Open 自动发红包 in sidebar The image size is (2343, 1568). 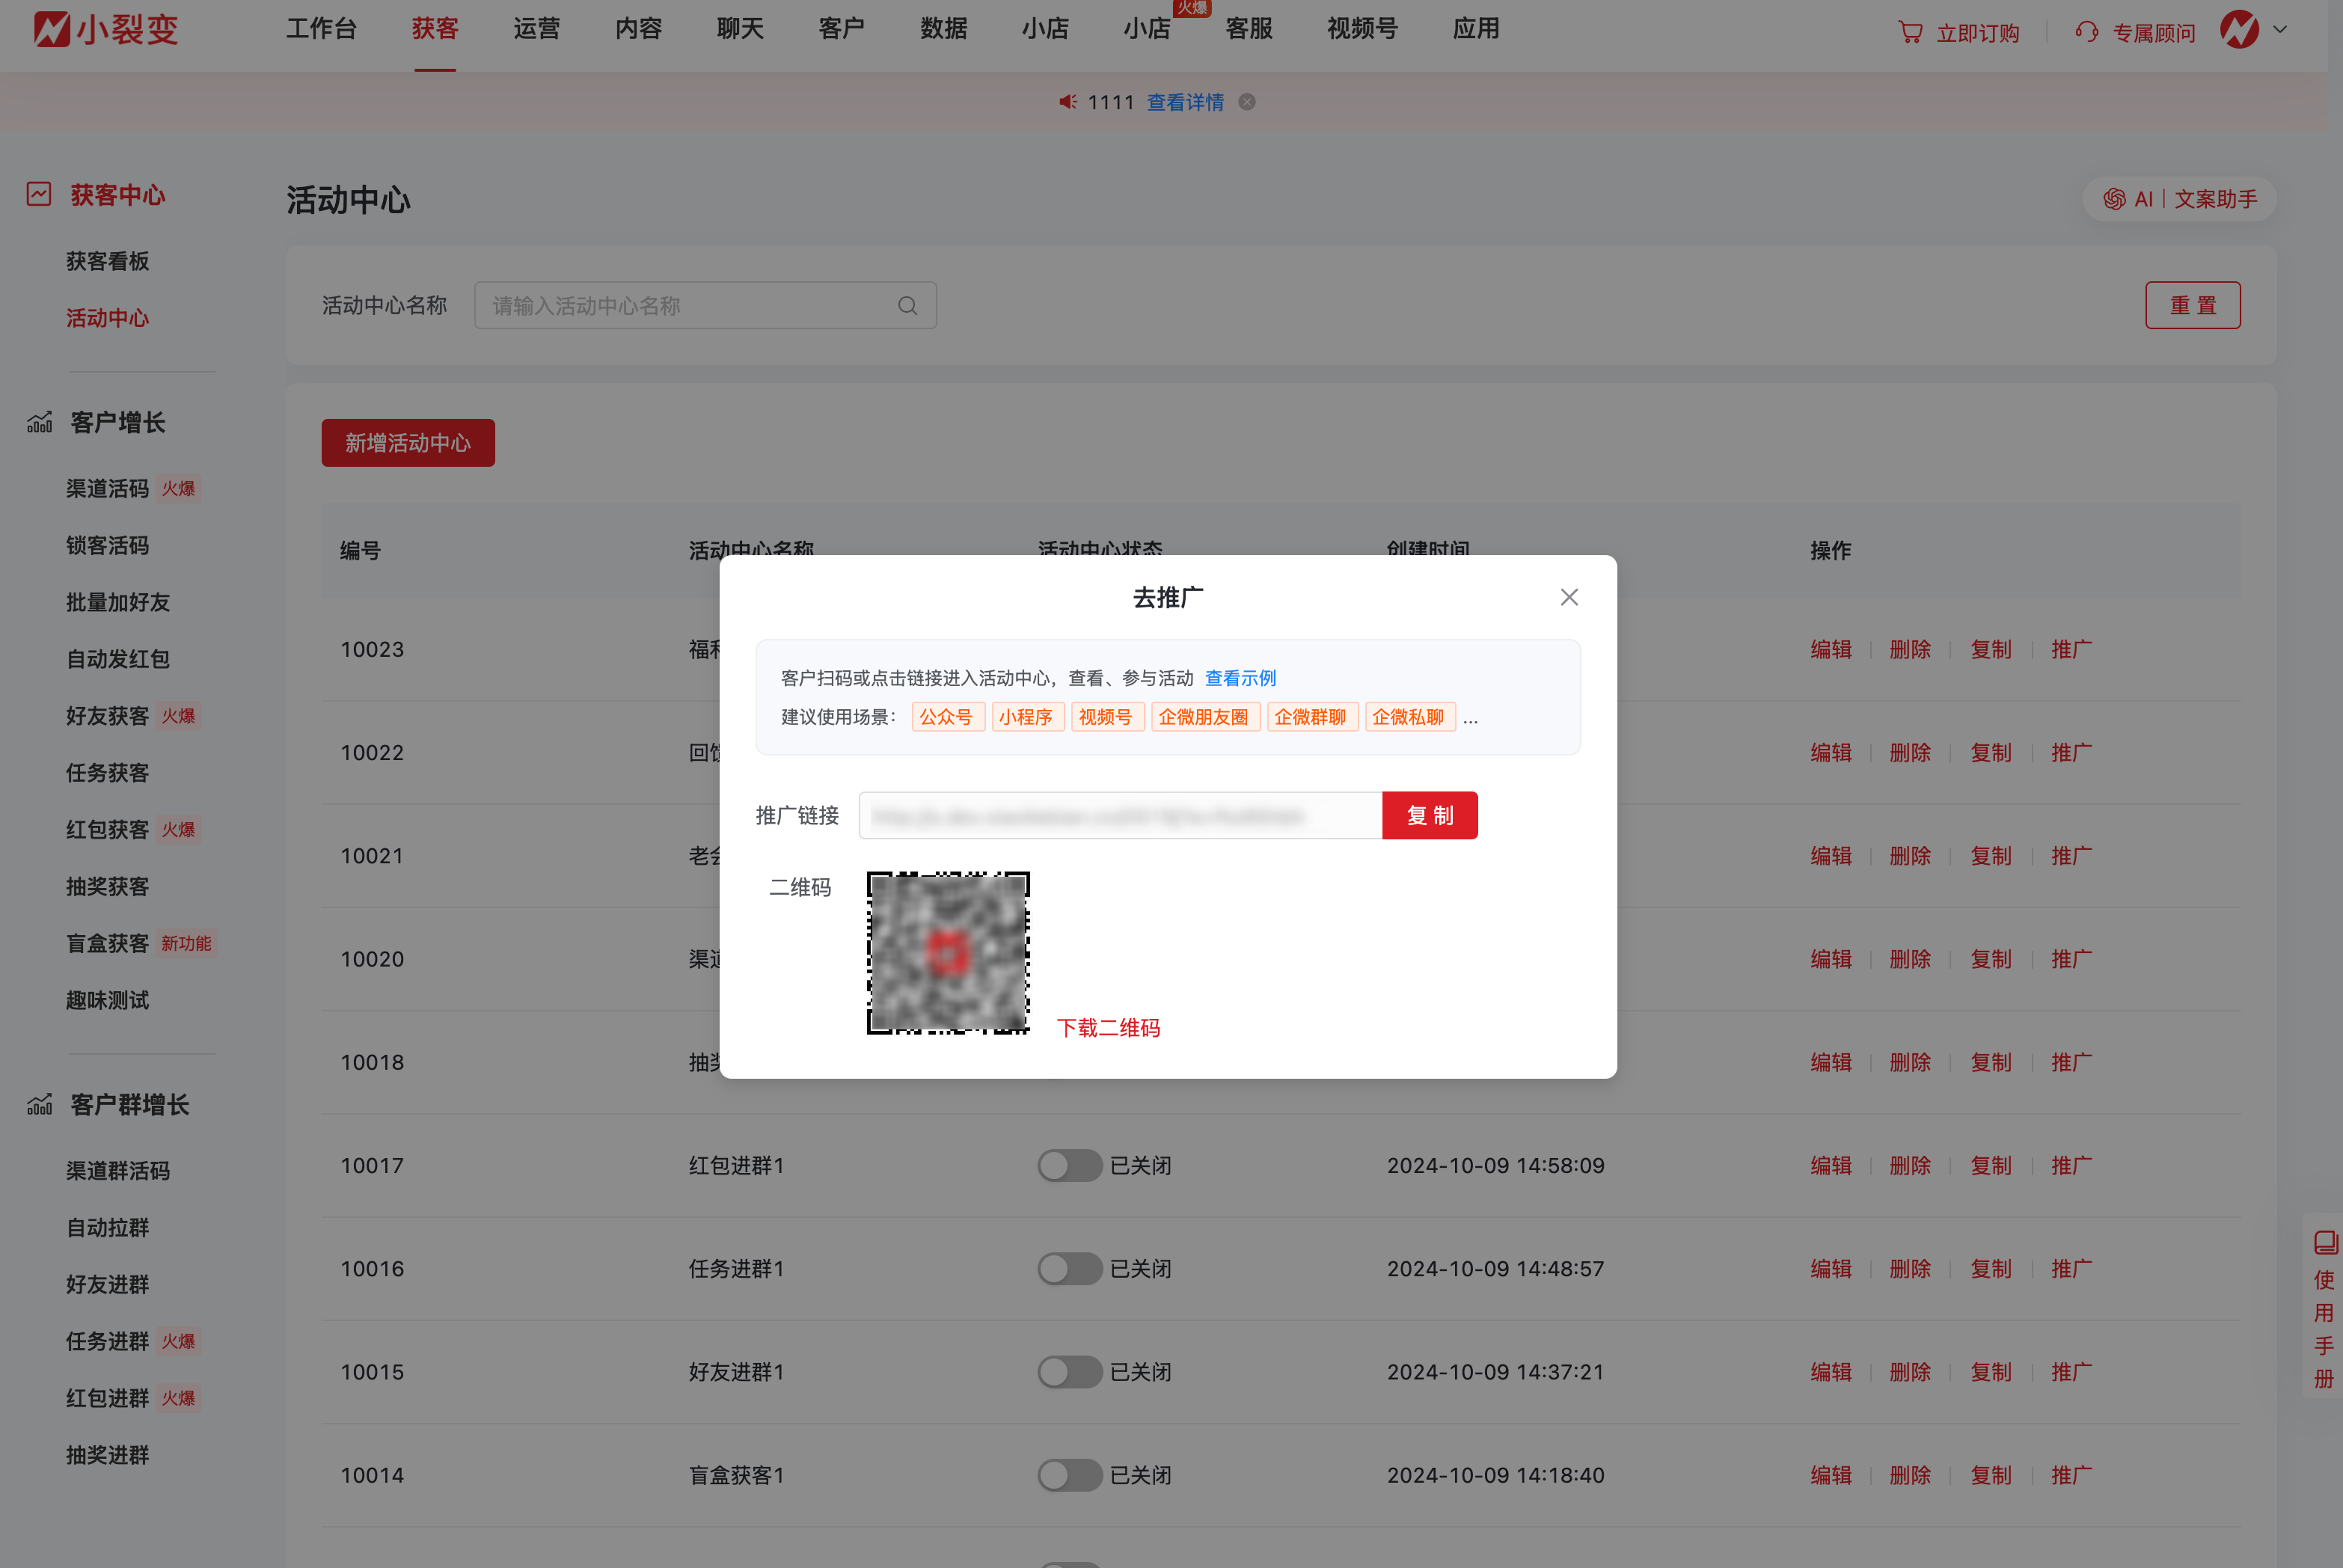click(118, 659)
